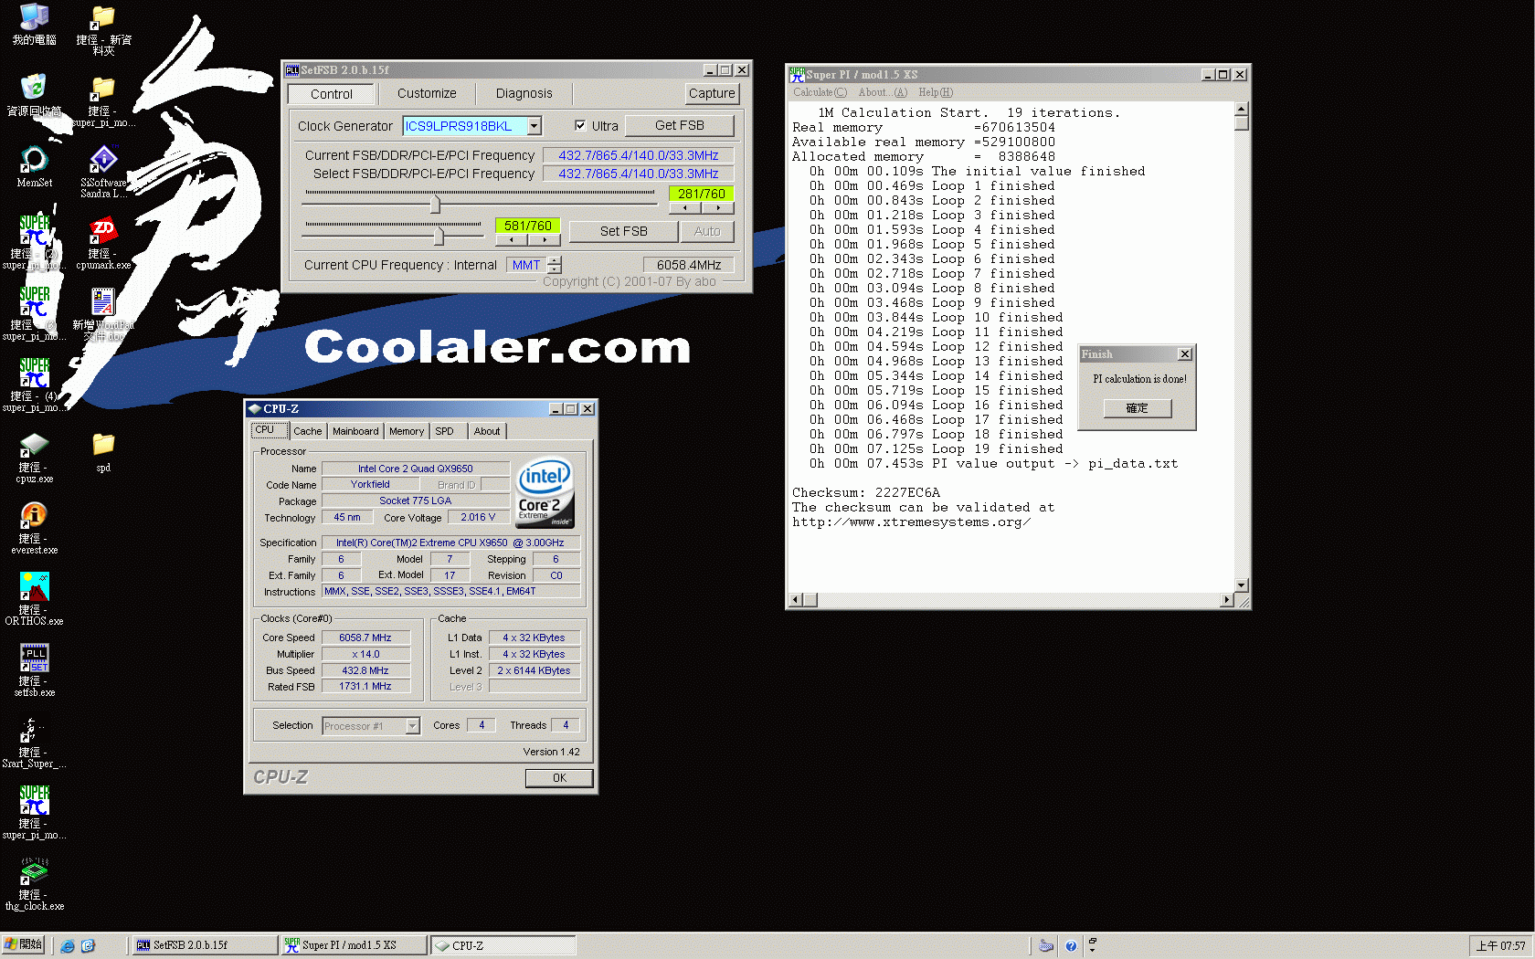Viewport: 1535px width, 959px height.
Task: Click right arrow under 581/760 value
Action: (x=545, y=240)
